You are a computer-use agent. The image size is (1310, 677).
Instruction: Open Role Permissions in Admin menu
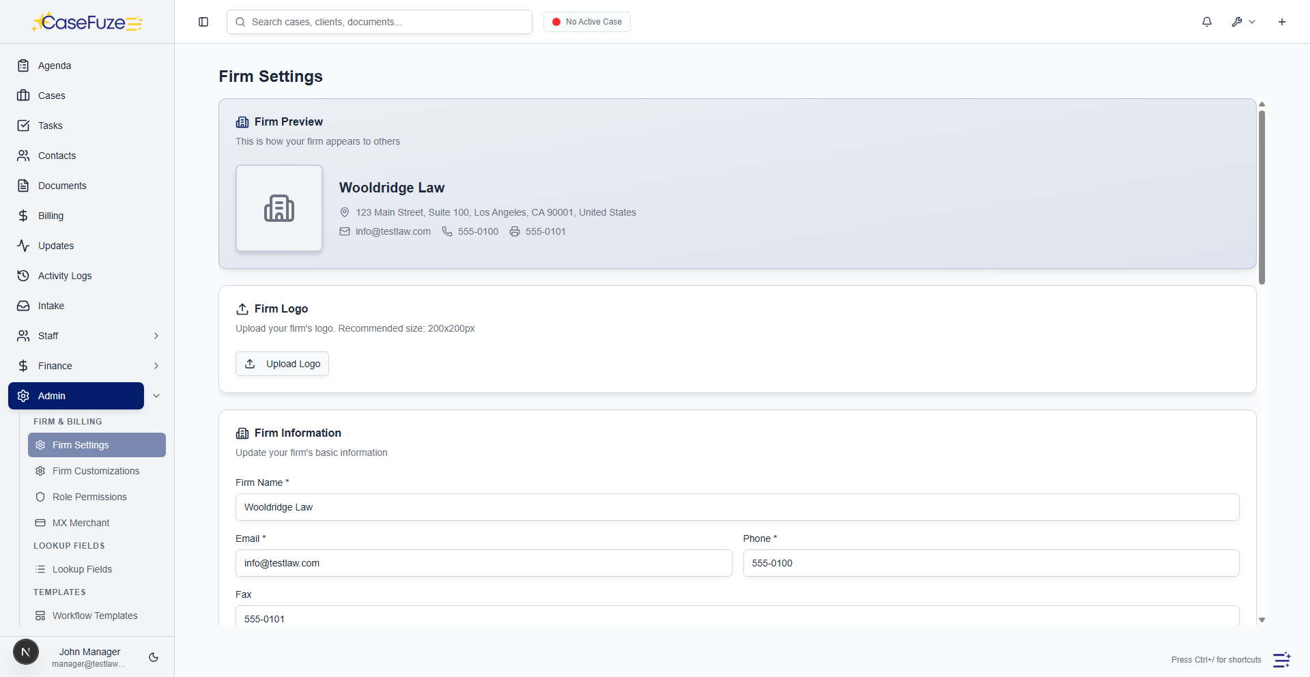tap(89, 497)
